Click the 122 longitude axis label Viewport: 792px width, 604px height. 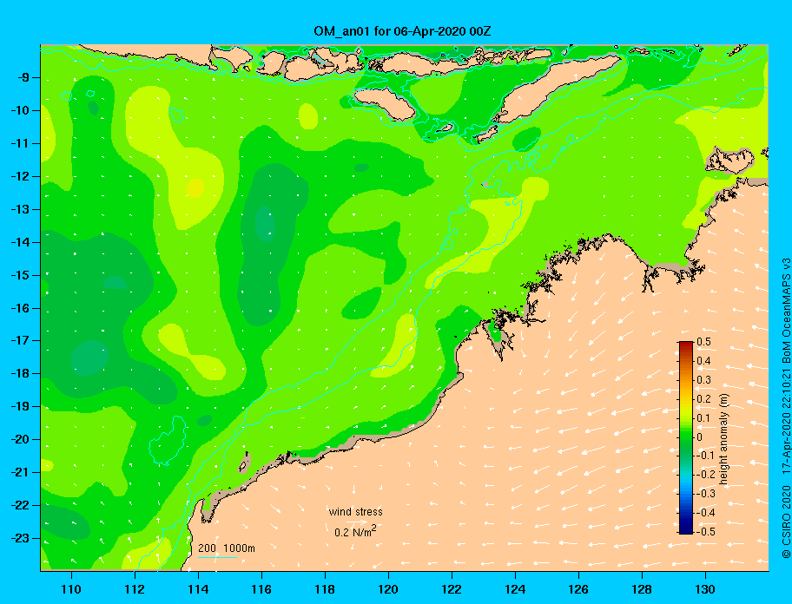coord(452,589)
